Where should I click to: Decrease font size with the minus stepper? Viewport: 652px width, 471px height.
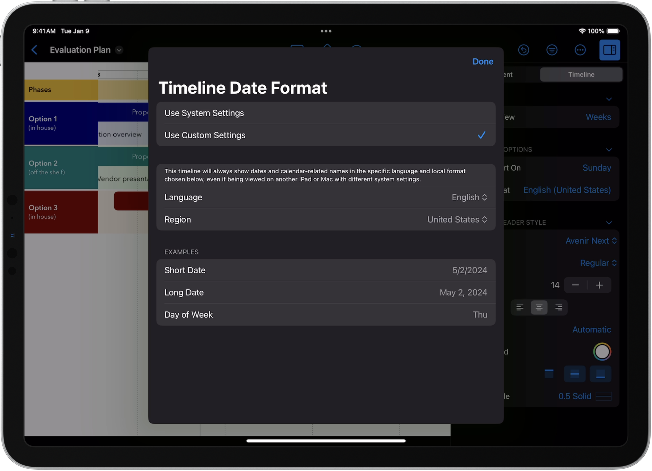(575, 285)
